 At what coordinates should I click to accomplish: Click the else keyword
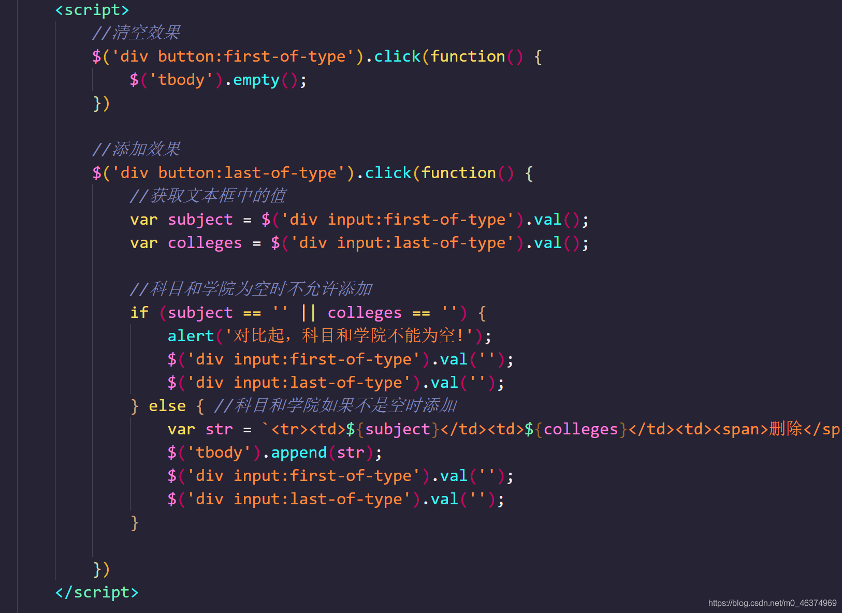[x=167, y=406]
